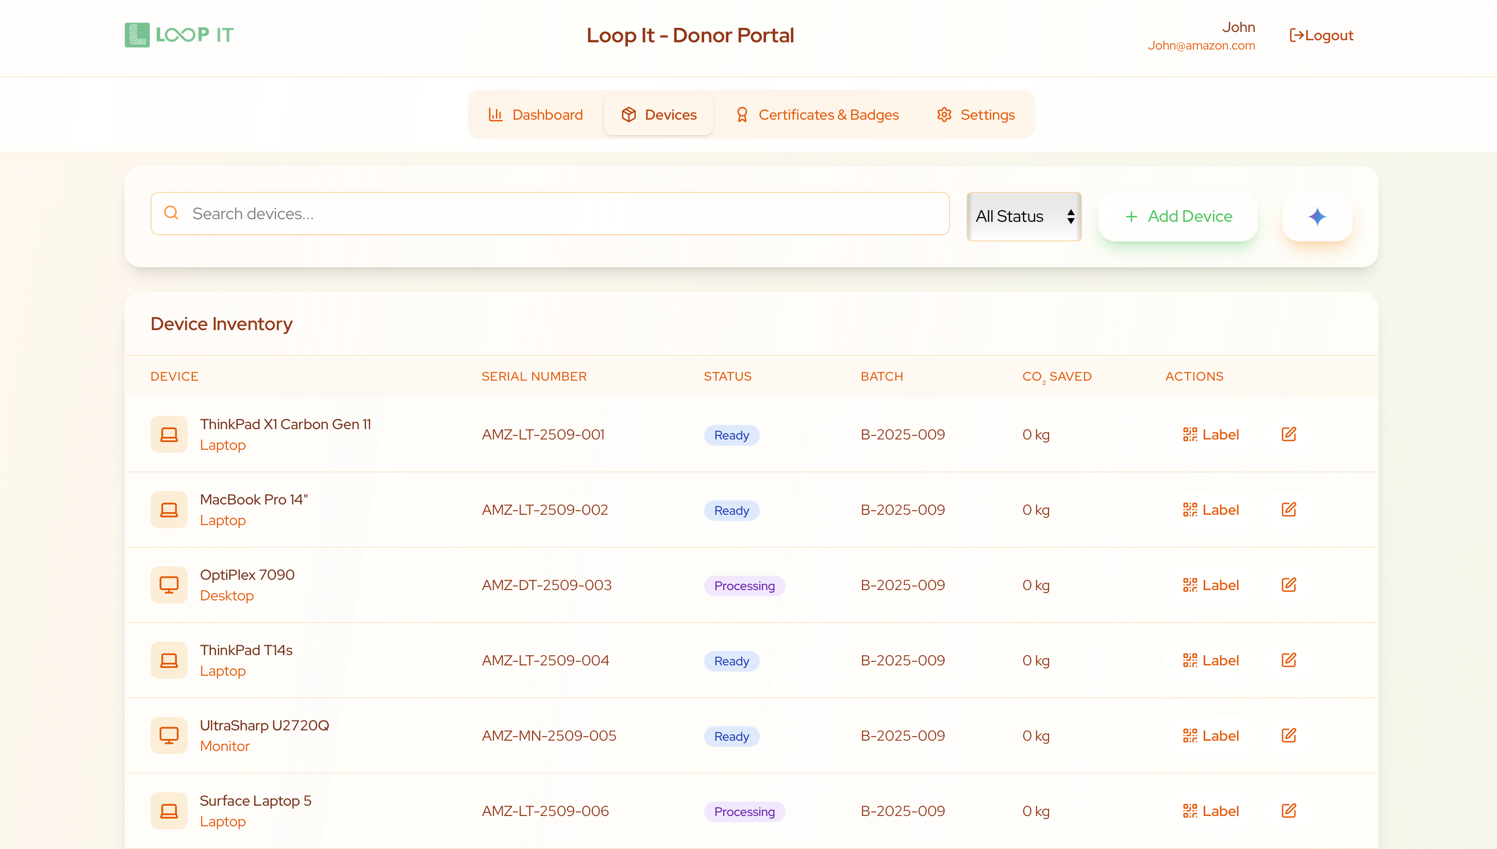Viewport: 1497px width, 849px height.
Task: Click edit icon for Surface Laptop 5
Action: point(1288,810)
